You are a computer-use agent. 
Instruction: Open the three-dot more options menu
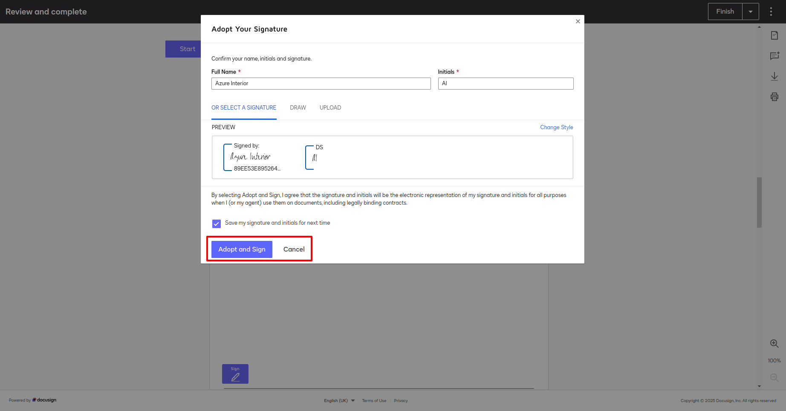coord(771,12)
